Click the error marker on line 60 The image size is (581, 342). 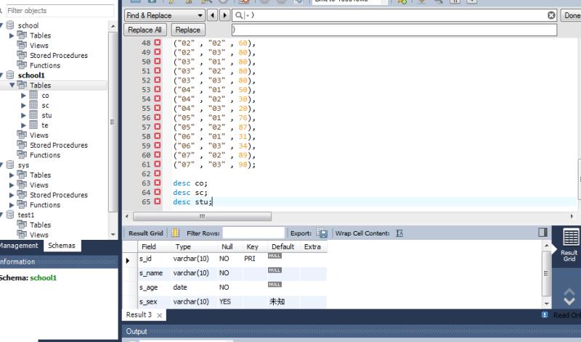pos(158,154)
